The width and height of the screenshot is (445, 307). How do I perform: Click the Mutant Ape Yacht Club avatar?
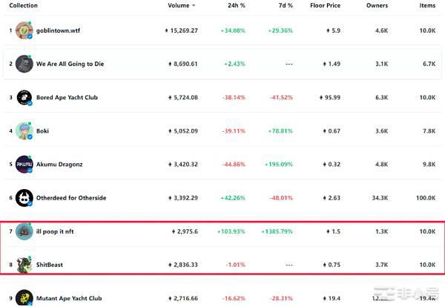[24, 297]
